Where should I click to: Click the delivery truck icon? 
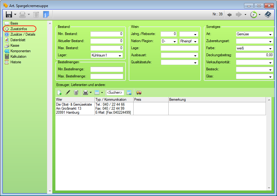click(x=139, y=92)
